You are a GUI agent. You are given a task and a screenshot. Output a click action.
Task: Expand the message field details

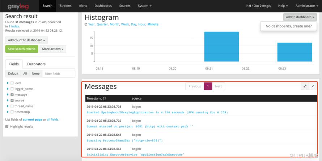(x=8, y=95)
